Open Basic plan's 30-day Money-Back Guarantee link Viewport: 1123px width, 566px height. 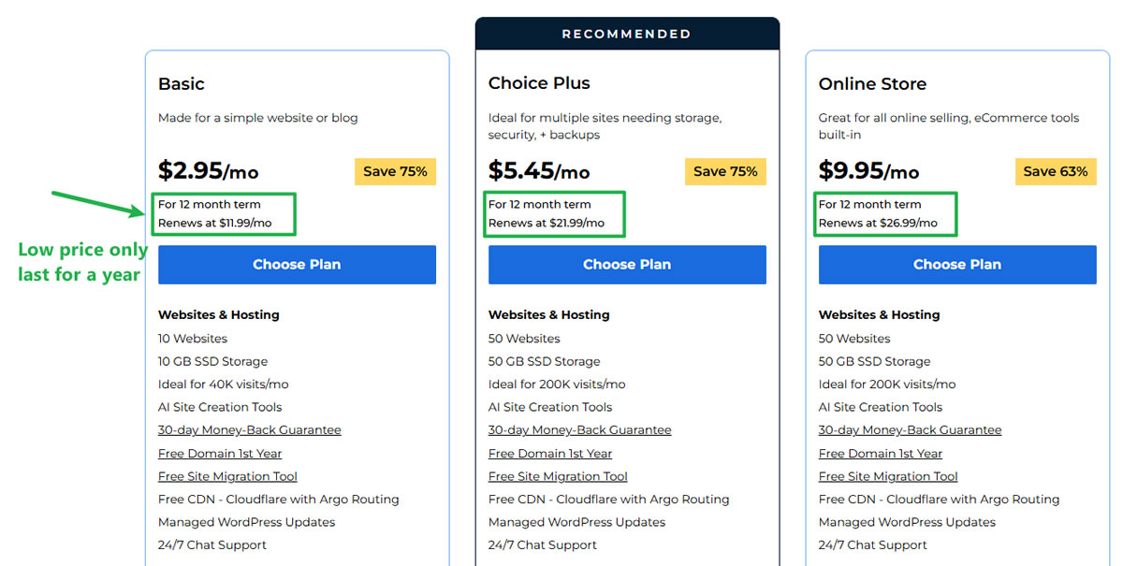[250, 430]
